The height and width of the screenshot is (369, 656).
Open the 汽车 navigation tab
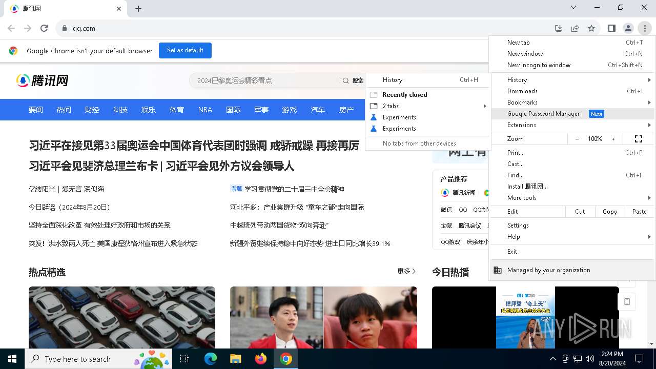pyautogui.click(x=318, y=110)
